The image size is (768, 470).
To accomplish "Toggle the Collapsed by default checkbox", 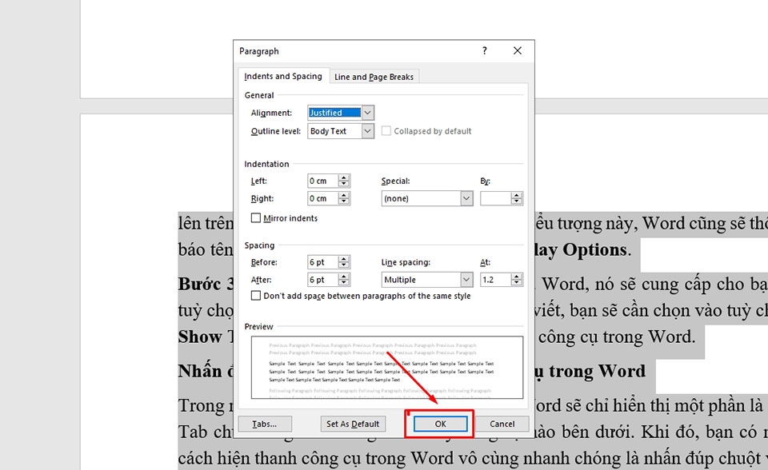I will [386, 130].
